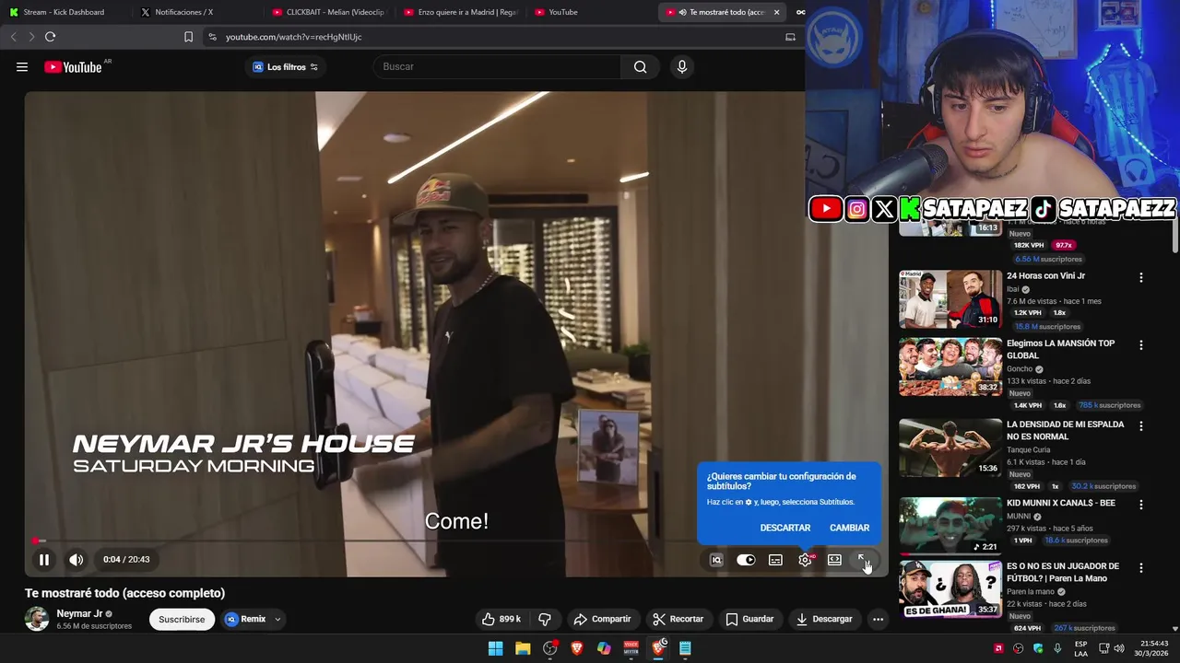
Task: Open Neymar Jr channel avatar
Action: 37,619
